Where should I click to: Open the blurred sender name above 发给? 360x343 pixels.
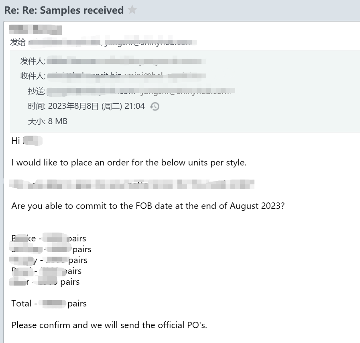pos(35,30)
